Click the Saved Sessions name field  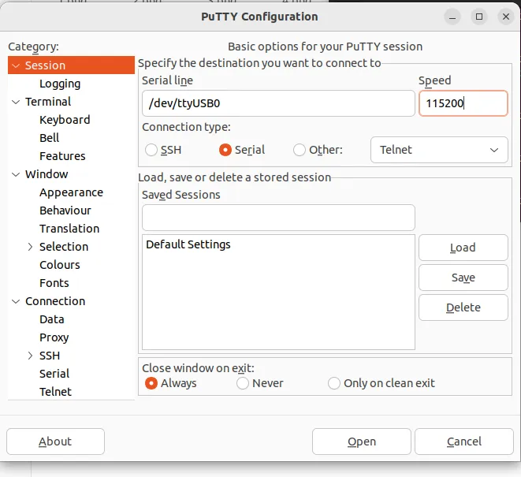[278, 218]
